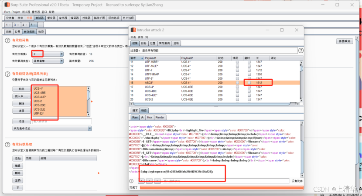Image resolution: width=362 pixels, height=196 pixels.
Task: Open the 有效负载集 payload set dropdown showing 2
Action: coord(48,54)
